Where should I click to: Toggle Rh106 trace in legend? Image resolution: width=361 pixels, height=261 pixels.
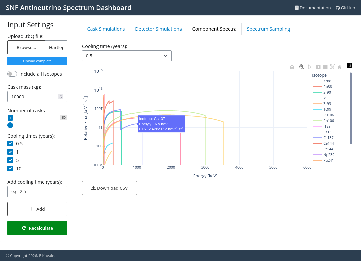coord(323,121)
